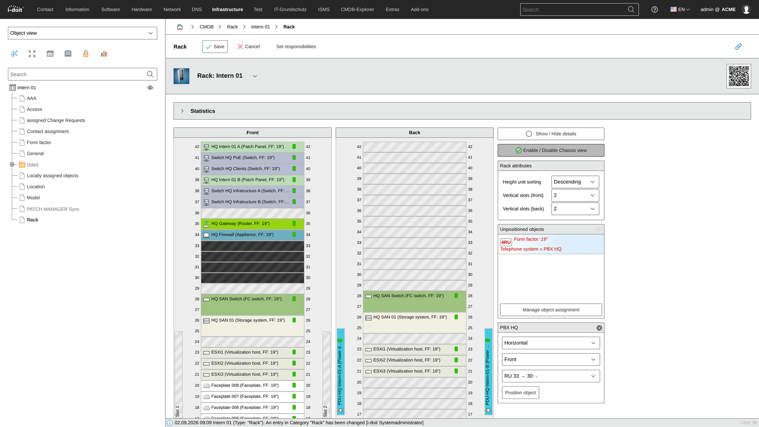Viewport: 759px width, 427px height.
Task: Click the green status indicator of HQ Gateway
Action: tap(294, 224)
